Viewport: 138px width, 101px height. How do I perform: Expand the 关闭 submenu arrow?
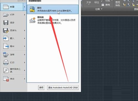pos(25,79)
